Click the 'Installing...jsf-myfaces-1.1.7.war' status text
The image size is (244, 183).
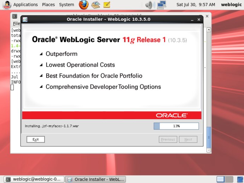point(52,126)
